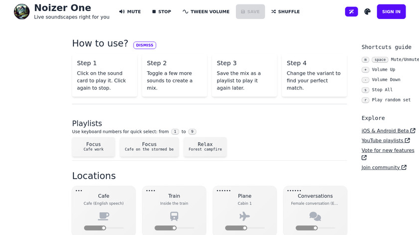Open the color palette theme icon
This screenshot has width=419, height=235.
coord(368,11)
